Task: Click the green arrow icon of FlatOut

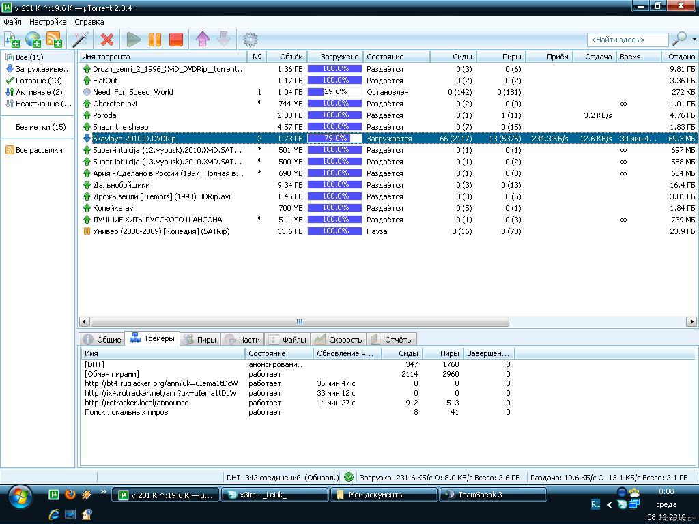Action: coord(87,81)
